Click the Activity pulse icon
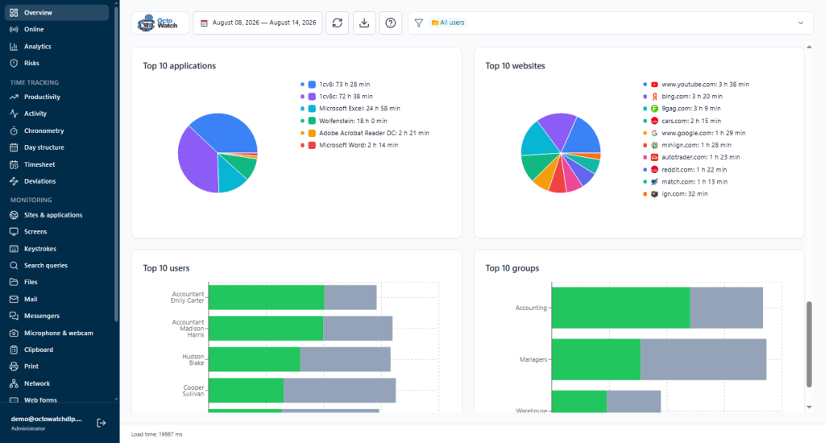Screen dimensions: 825x443 point(14,114)
